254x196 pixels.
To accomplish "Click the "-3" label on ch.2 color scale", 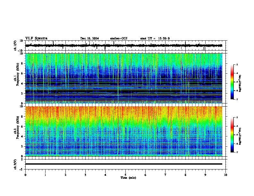I will click(236, 117).
